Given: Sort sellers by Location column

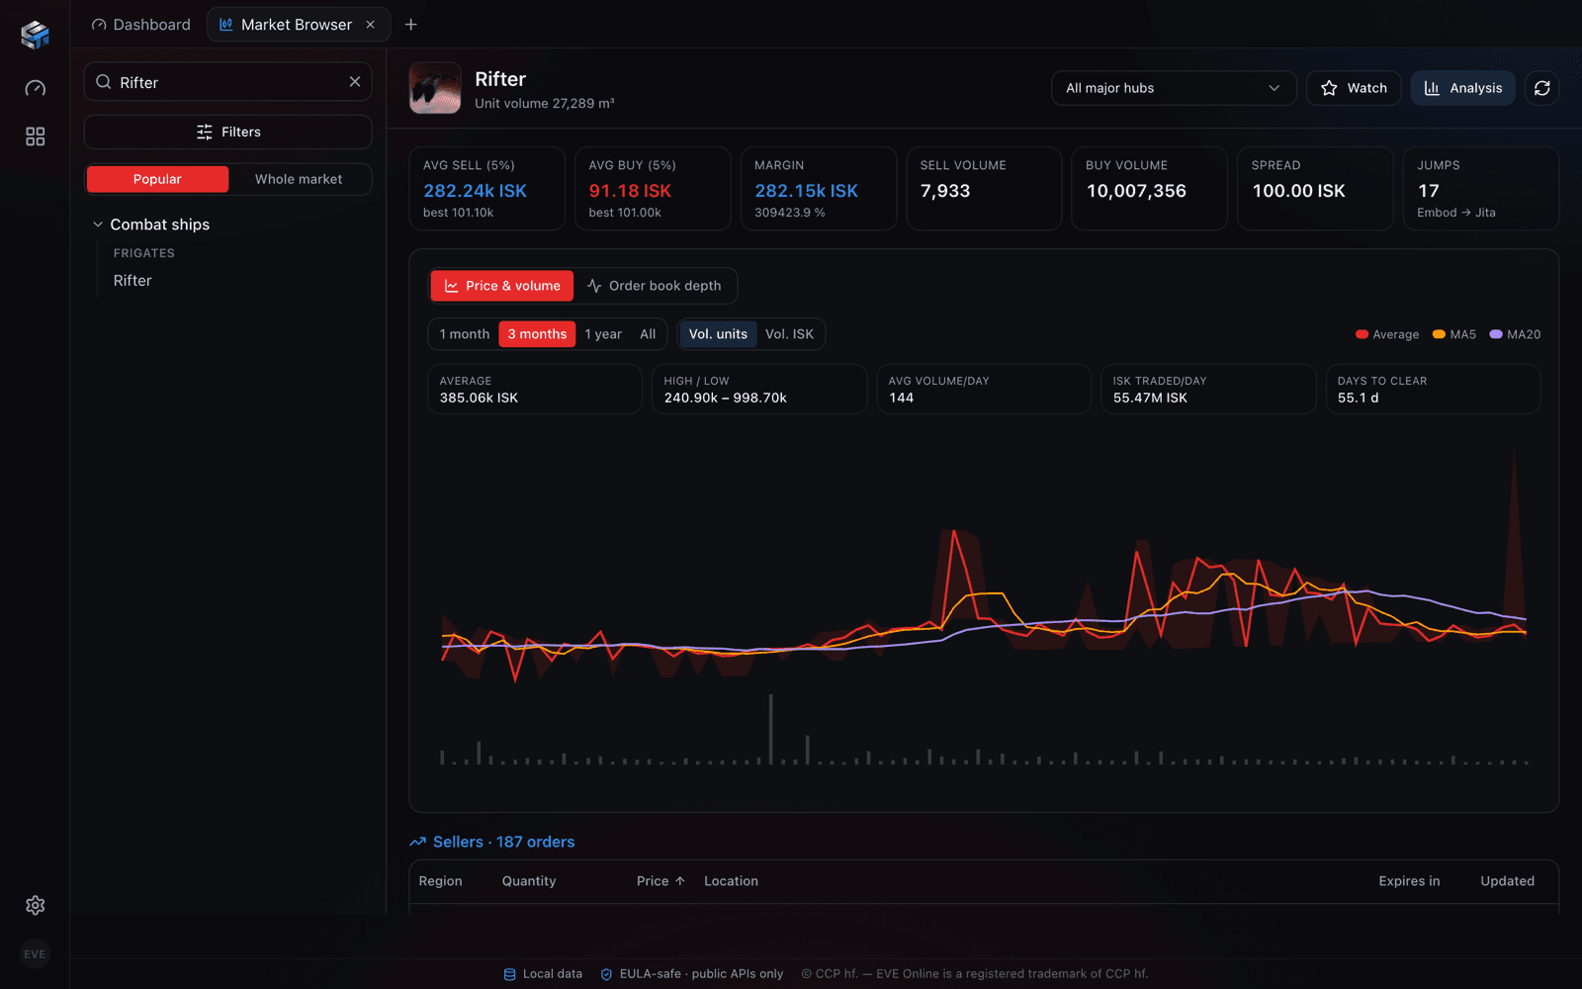Looking at the screenshot, I should point(732,881).
